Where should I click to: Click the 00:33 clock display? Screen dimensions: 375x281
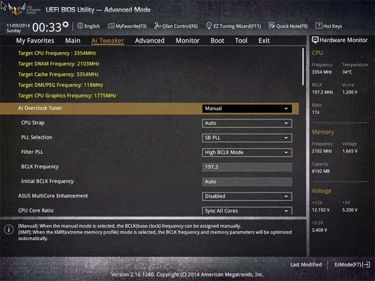(47, 28)
